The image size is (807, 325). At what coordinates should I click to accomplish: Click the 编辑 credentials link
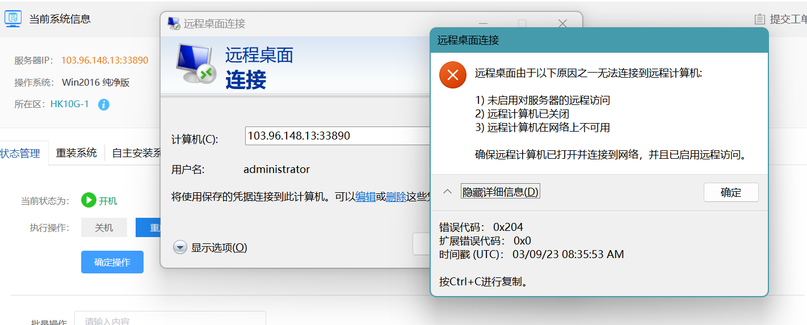click(365, 197)
